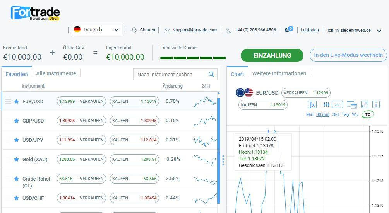The image size is (389, 213).
Task: Open the EUR/USD 24H sparkline
Action: pos(205,102)
